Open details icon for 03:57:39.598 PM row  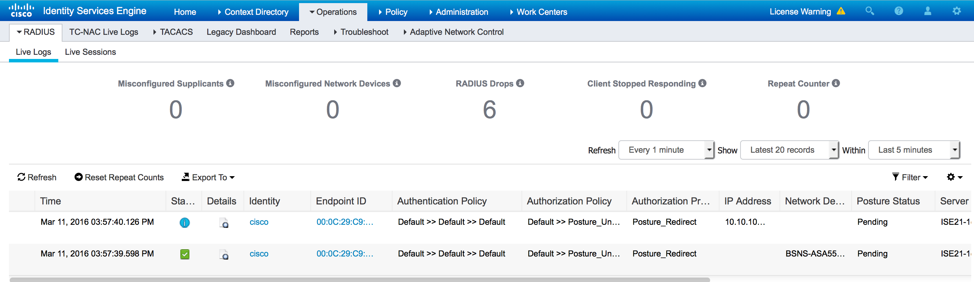[x=224, y=254]
